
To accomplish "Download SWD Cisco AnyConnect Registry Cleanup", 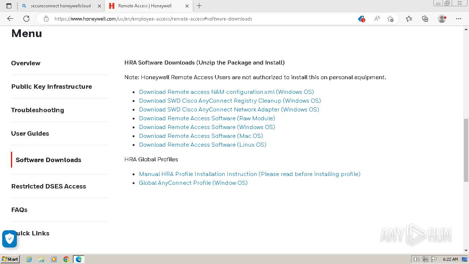I will tap(230, 101).
